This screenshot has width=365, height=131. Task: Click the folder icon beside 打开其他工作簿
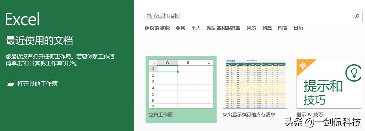pos(11,84)
